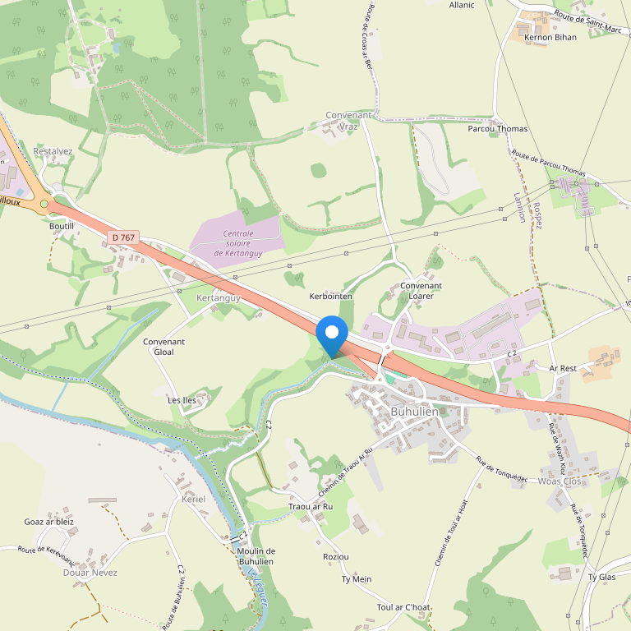Click the Restalvez label

coord(53,151)
